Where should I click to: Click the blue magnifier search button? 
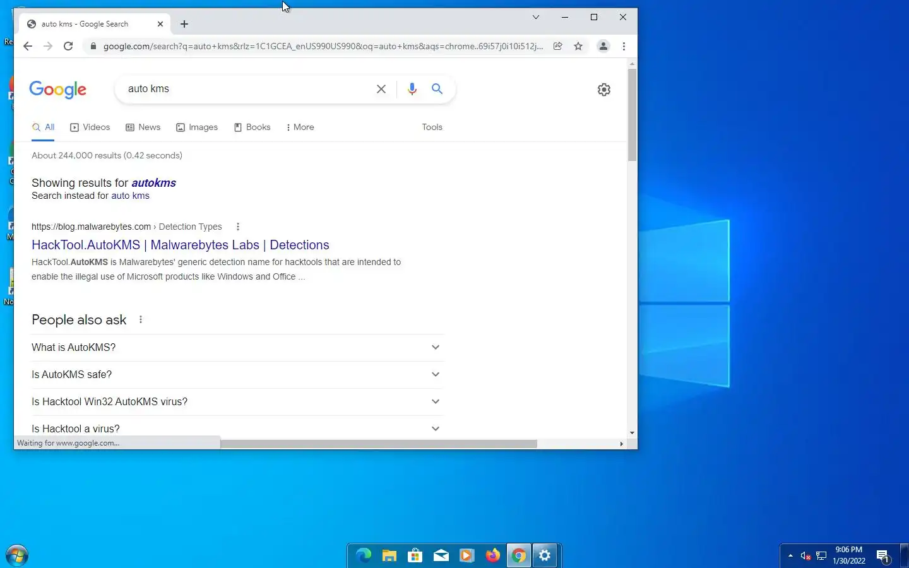click(437, 89)
